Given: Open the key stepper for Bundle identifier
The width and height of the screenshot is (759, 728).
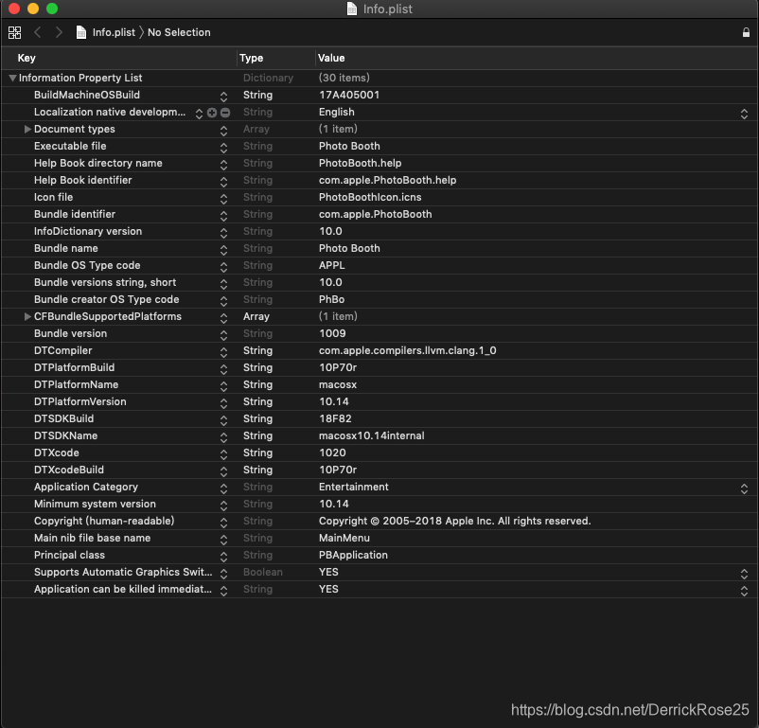Looking at the screenshot, I should pos(223,216).
